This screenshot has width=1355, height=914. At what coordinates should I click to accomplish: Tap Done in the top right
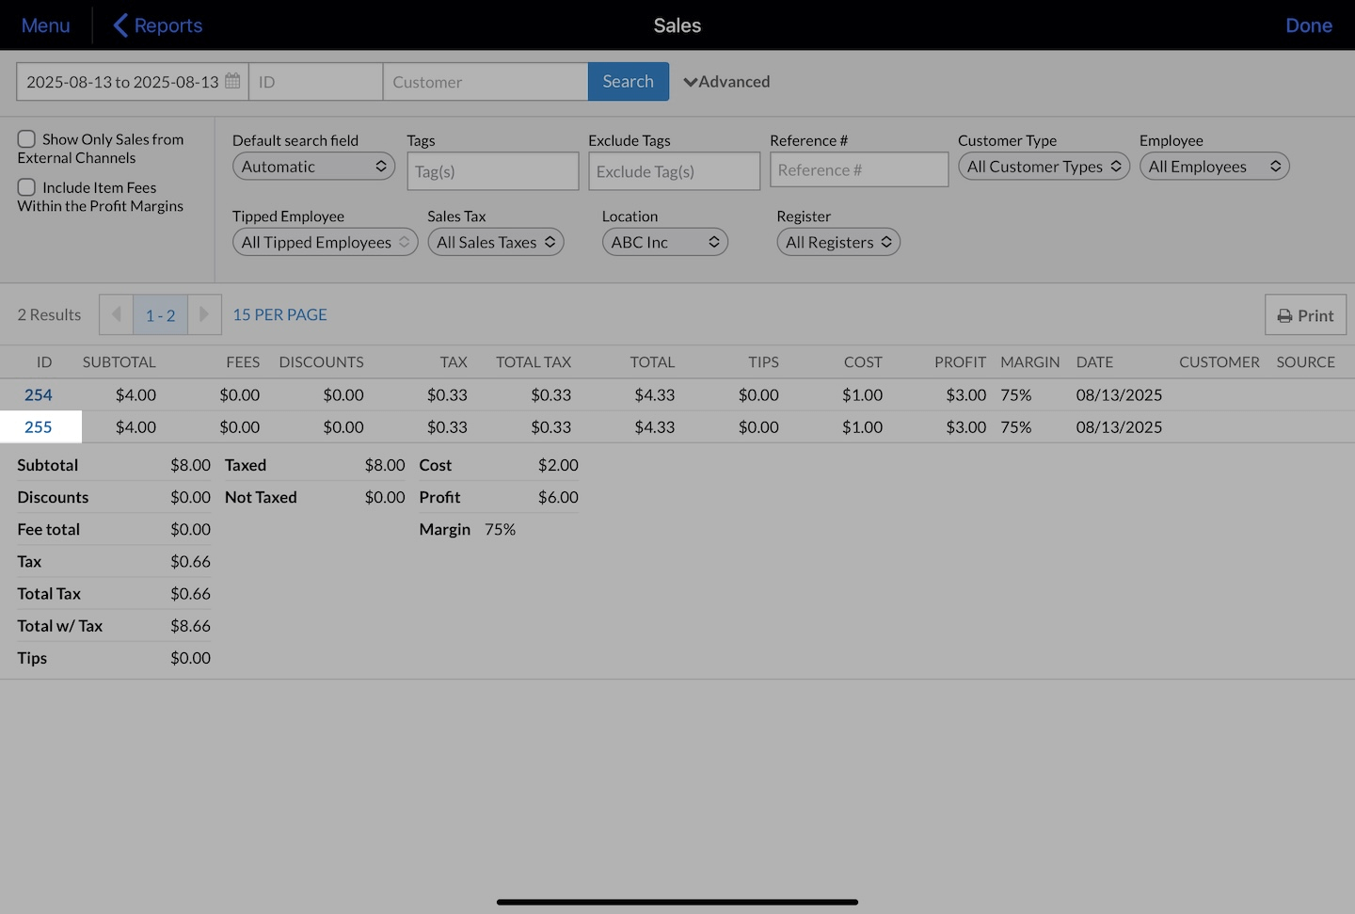[x=1308, y=25]
